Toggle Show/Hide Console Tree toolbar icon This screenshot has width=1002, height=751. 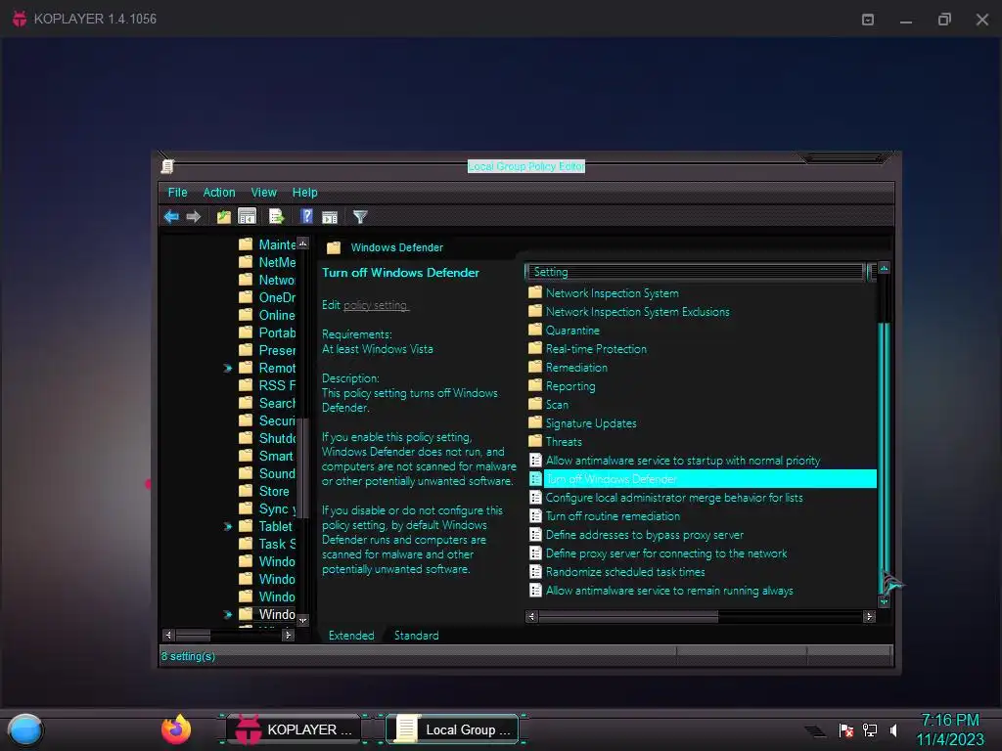click(x=247, y=216)
